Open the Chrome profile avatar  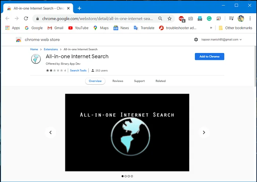pyautogui.click(x=241, y=18)
